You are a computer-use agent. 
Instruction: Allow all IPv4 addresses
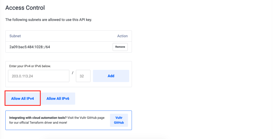(23, 99)
